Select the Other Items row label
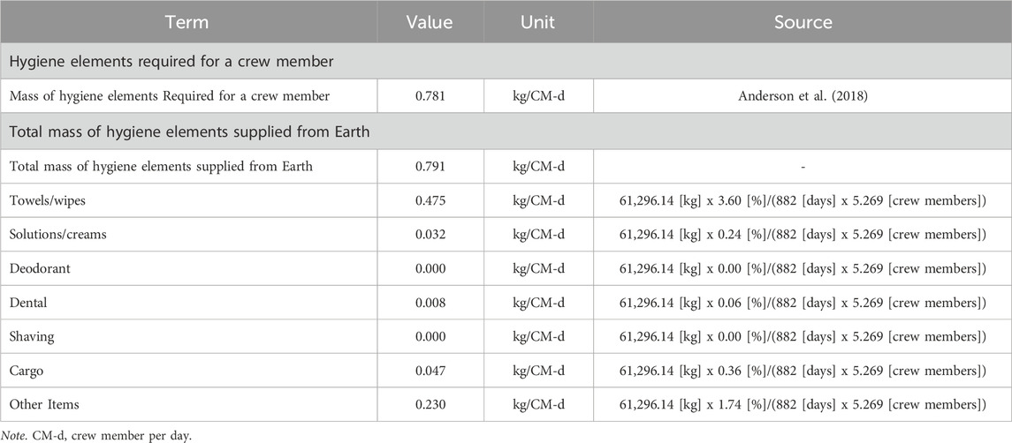Screen dimensions: 1012x443 (x=40, y=405)
